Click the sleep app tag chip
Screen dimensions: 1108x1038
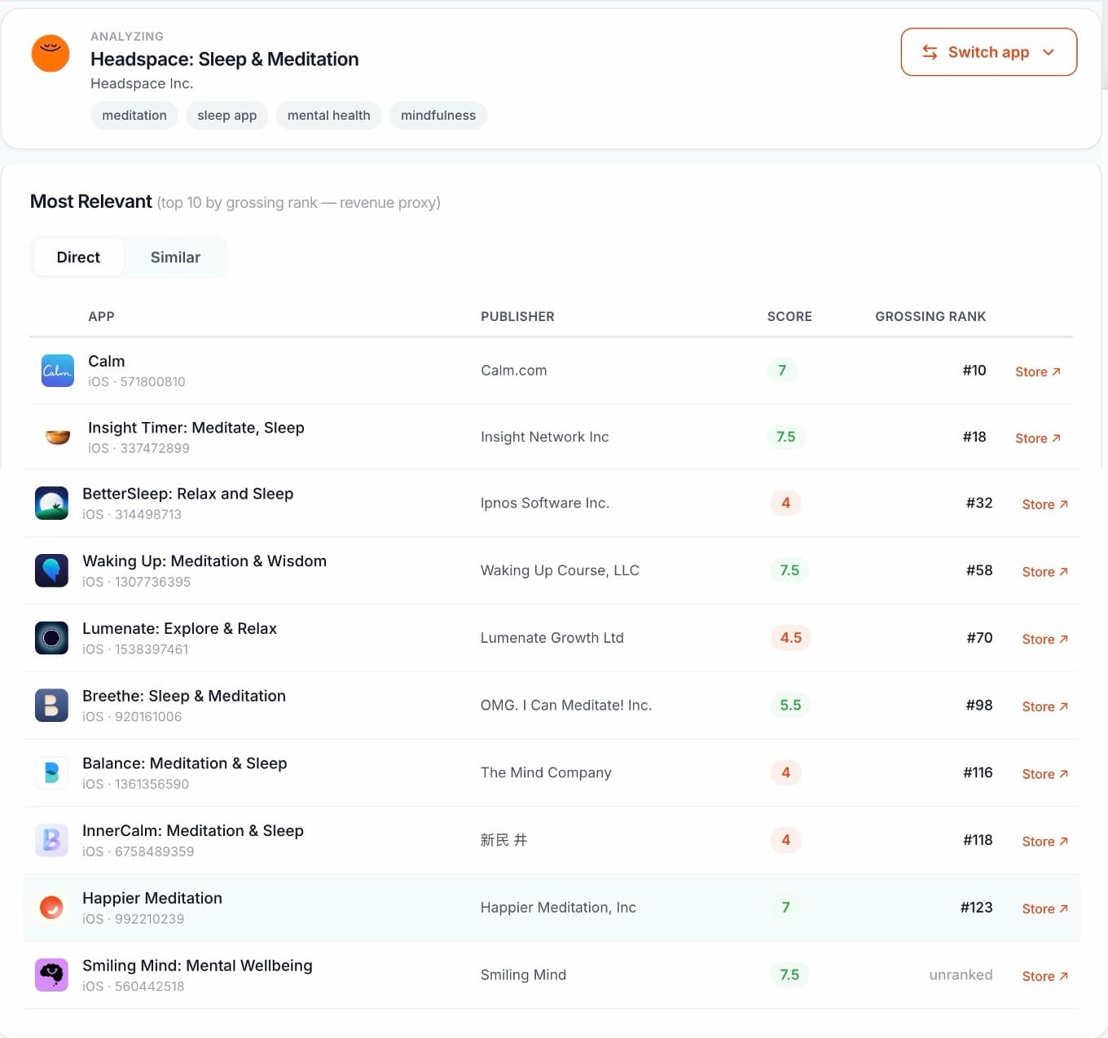coord(227,116)
